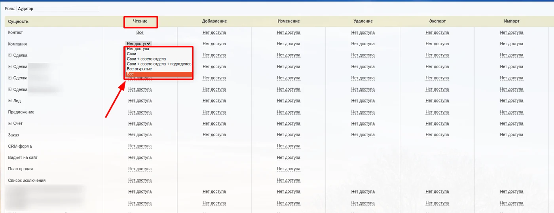Image resolution: width=554 pixels, height=213 pixels.
Task: Open the Компания read-access dropdown
Action: pos(138,44)
